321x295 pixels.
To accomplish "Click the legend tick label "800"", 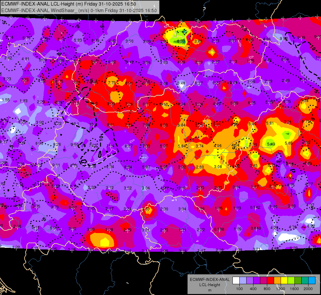I will (267, 289).
